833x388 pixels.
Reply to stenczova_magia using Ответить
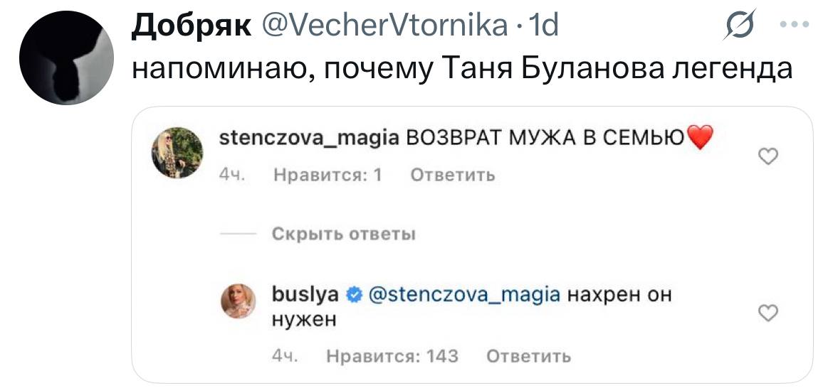point(453,175)
